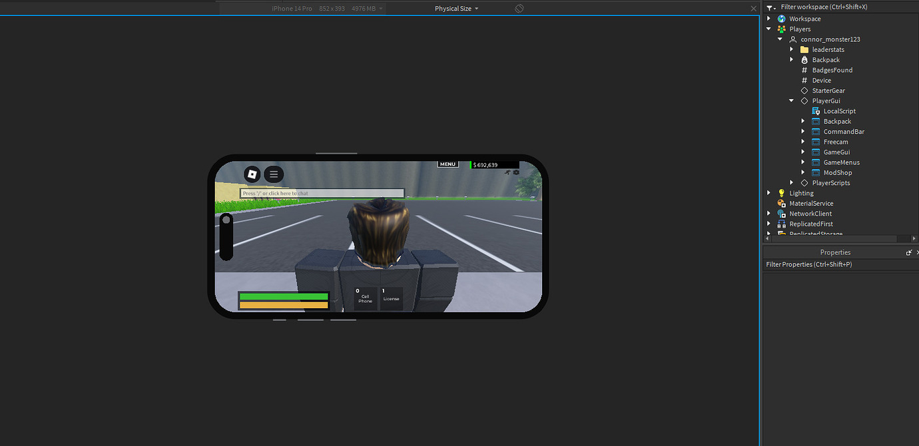Open the in-game MENU
This screenshot has height=446, width=919.
(x=447, y=164)
